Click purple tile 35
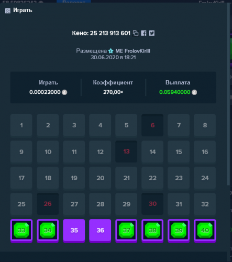 (x=74, y=231)
